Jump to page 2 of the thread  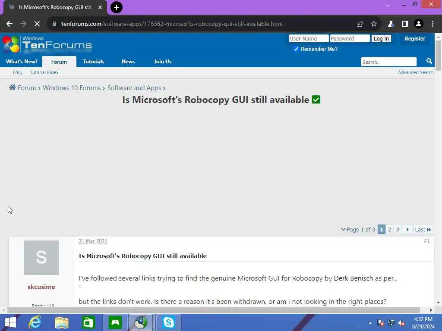390,229
